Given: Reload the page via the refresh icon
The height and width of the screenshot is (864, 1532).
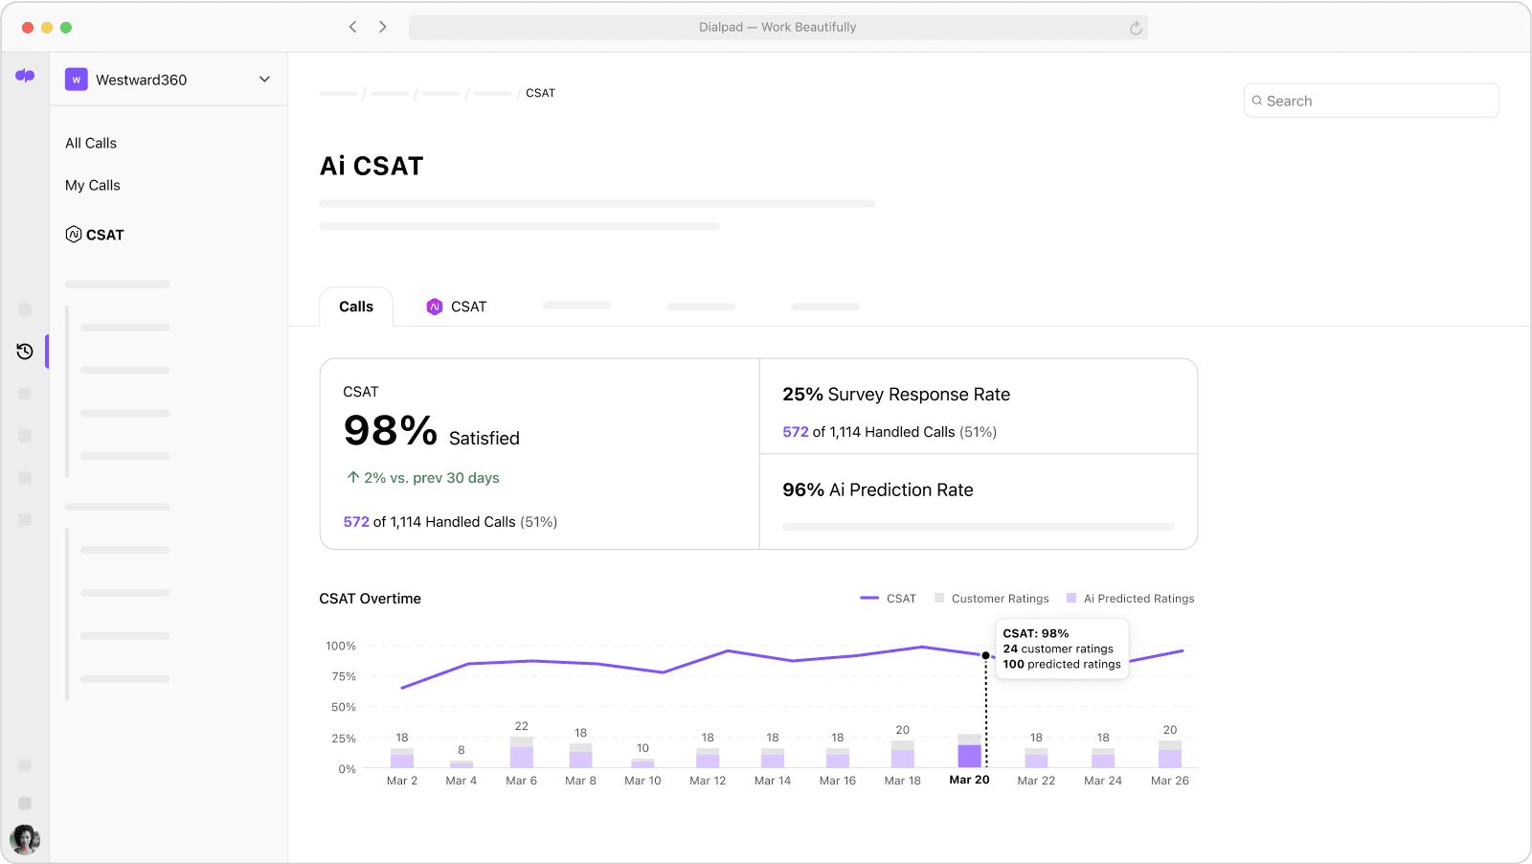Looking at the screenshot, I should click(x=1136, y=28).
